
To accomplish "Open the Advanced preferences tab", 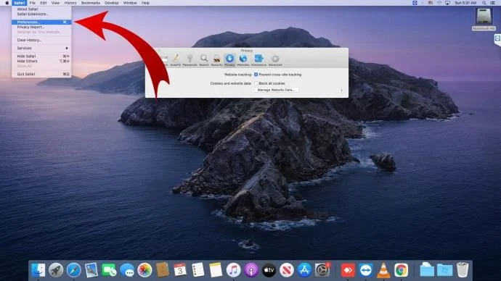I will tap(275, 60).
